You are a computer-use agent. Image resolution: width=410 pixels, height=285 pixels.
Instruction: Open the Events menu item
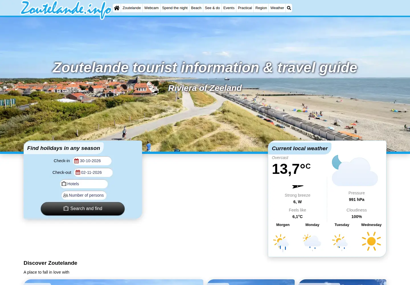pos(229,8)
